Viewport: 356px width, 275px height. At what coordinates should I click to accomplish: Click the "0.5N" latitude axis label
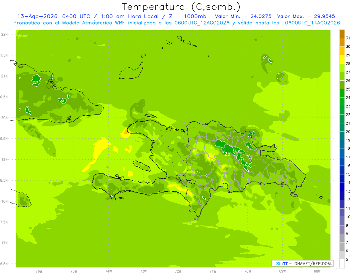(x=4, y=97)
